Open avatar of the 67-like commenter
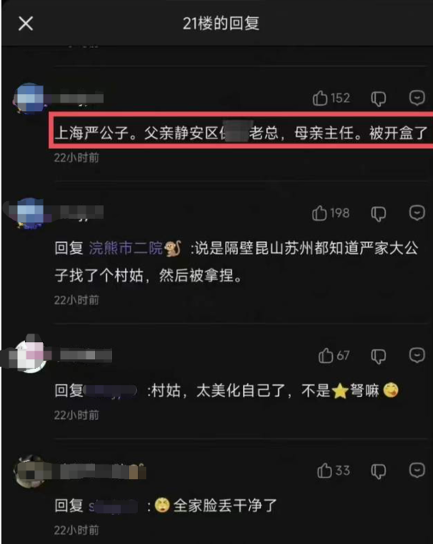The width and height of the screenshot is (433, 544). coord(31,355)
